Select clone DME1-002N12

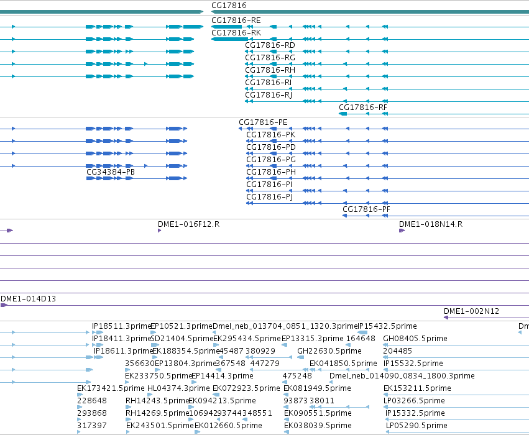click(x=471, y=311)
